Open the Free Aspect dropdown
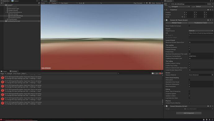The image size is (214, 121). coord(69,3)
